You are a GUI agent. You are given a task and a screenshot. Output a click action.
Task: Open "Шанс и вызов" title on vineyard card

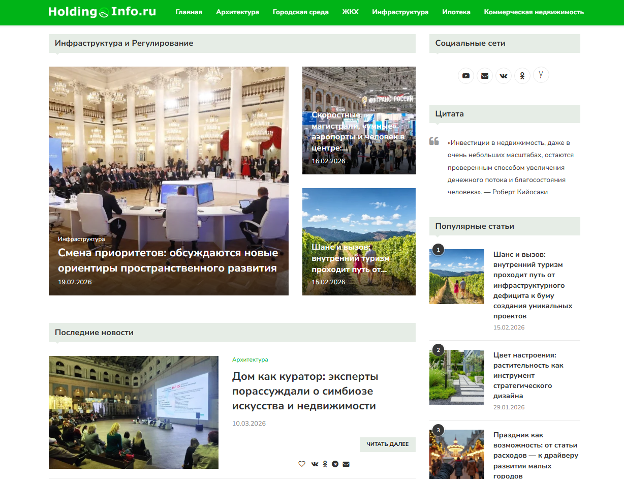click(350, 258)
